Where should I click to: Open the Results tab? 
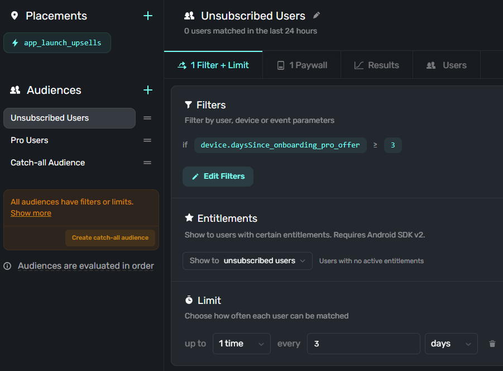tap(376, 65)
